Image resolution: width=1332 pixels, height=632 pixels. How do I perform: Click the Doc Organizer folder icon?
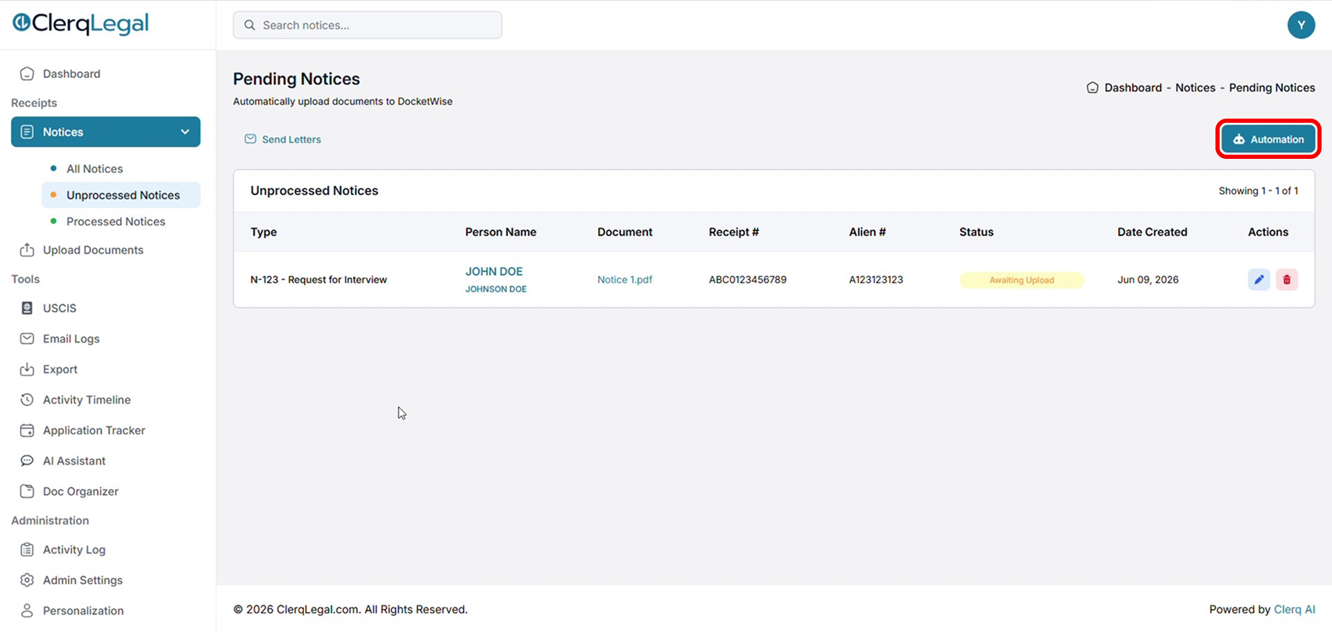27,491
